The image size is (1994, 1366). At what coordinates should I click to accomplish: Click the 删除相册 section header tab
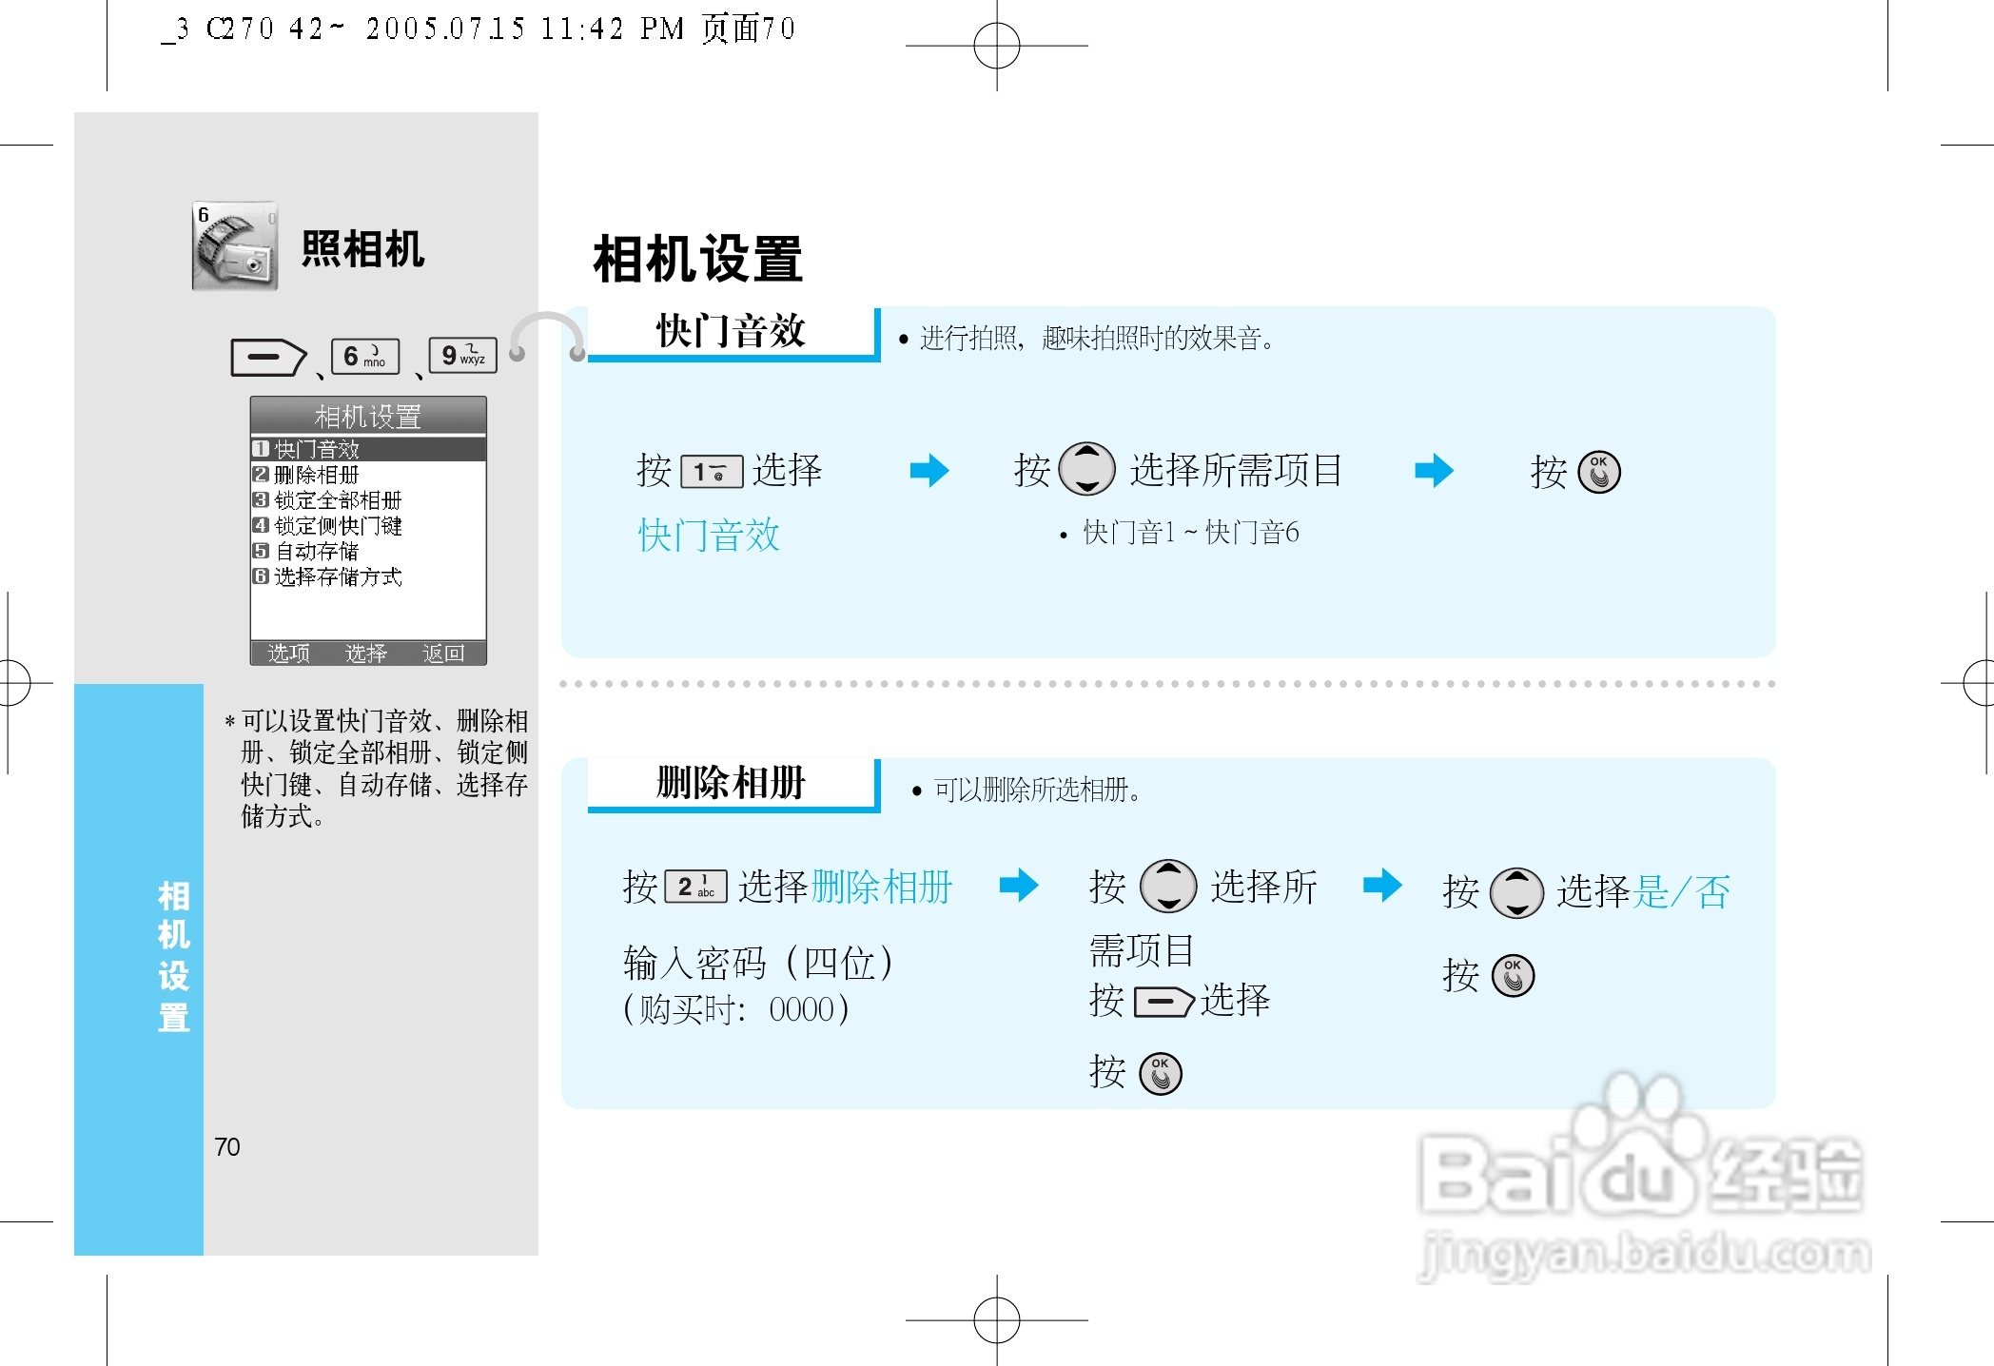click(x=731, y=783)
